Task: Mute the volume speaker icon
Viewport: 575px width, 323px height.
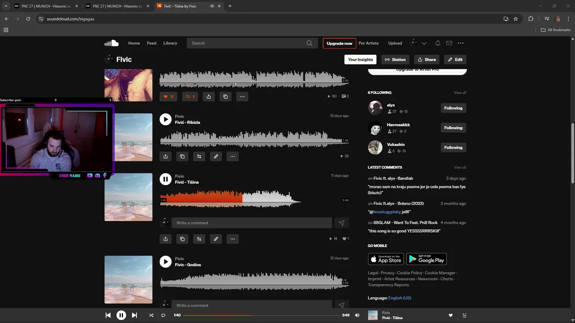Action: tap(357, 315)
